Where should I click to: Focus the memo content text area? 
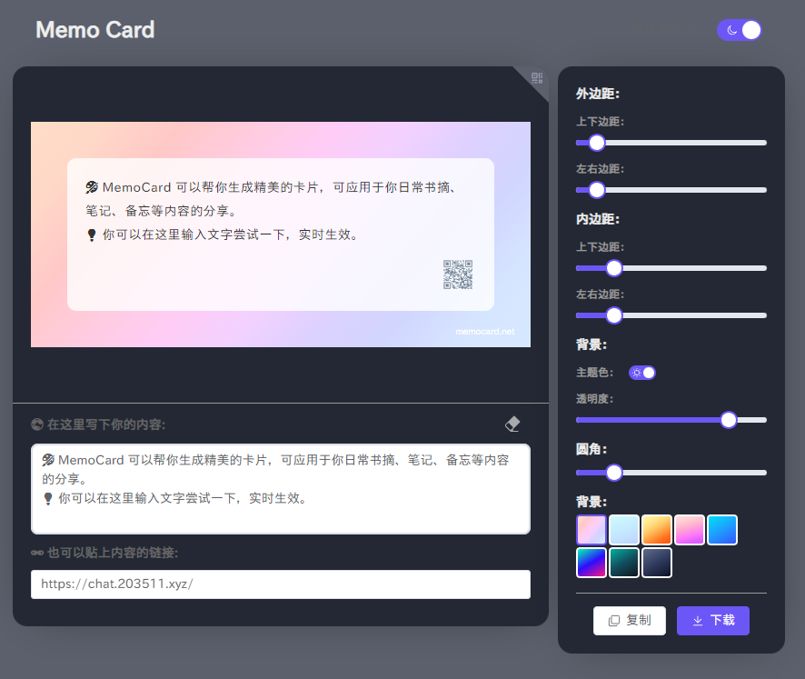click(x=281, y=489)
